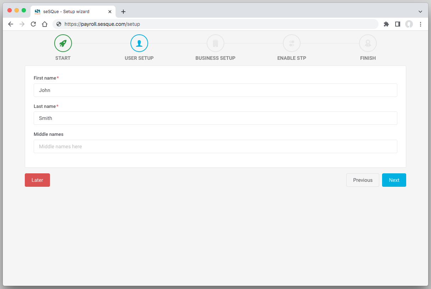Open the profile avatar icon

point(409,24)
